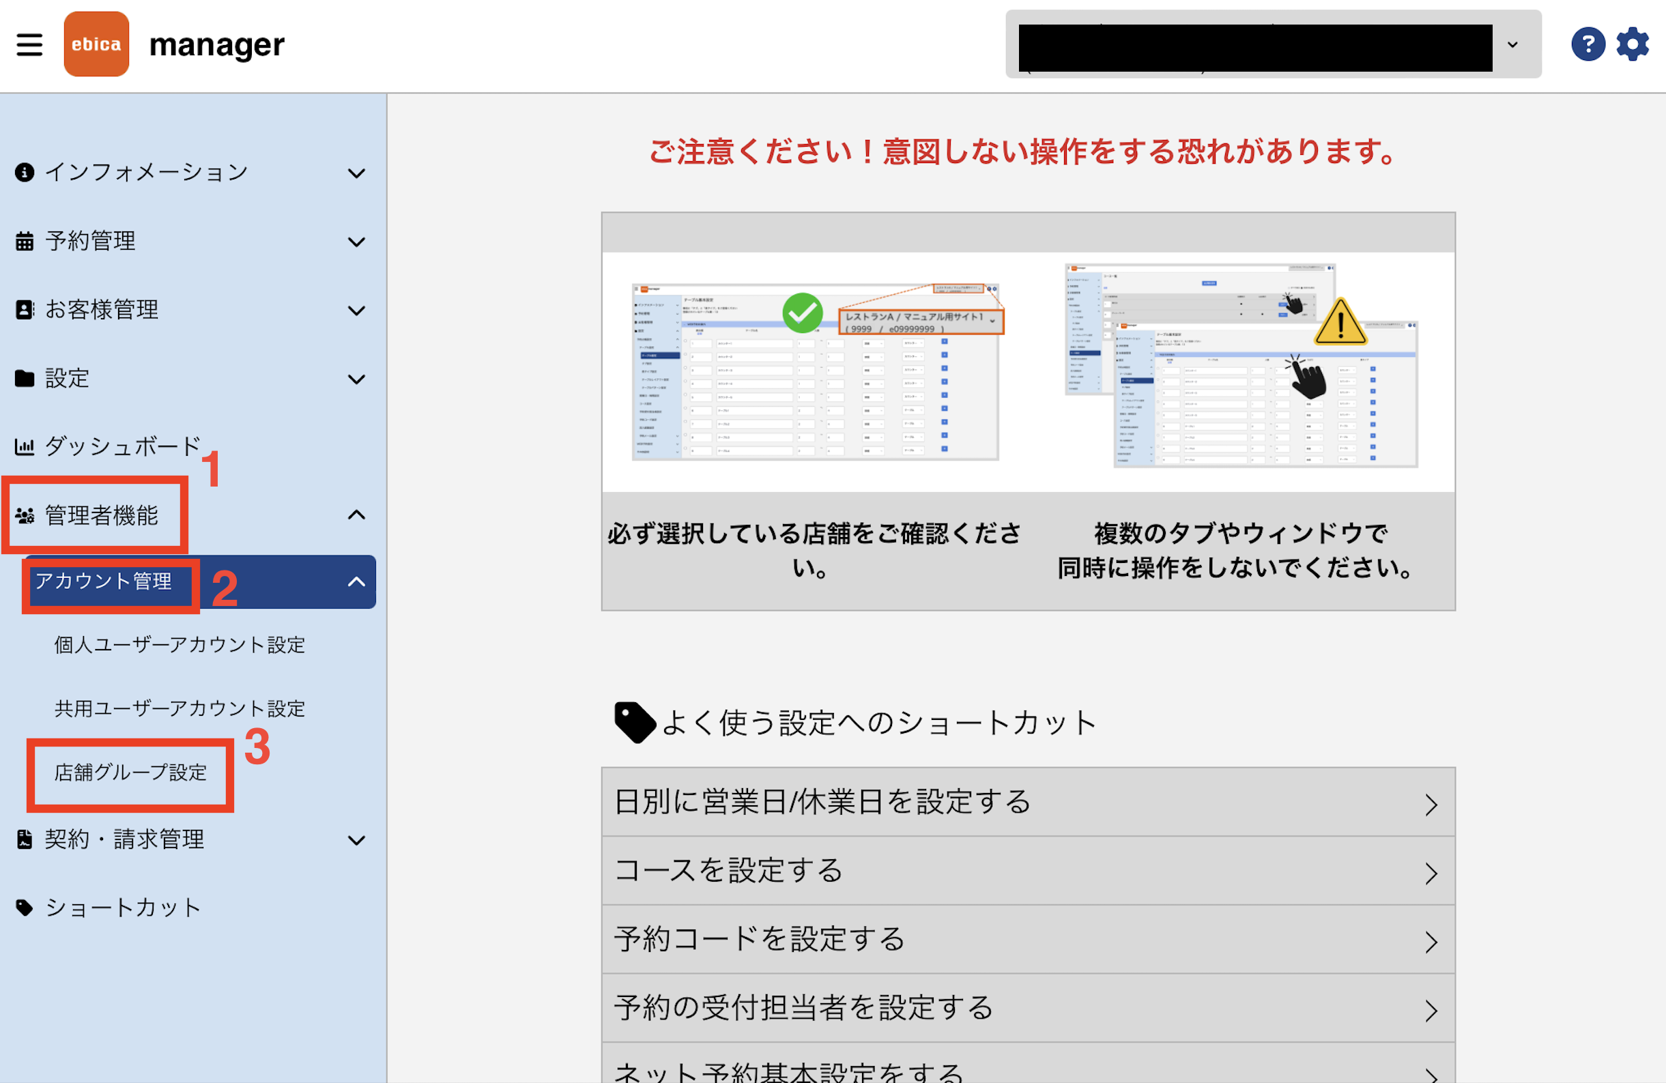The width and height of the screenshot is (1666, 1083).
Task: Expand 契約・請求管理 with its chevron
Action: tap(357, 840)
